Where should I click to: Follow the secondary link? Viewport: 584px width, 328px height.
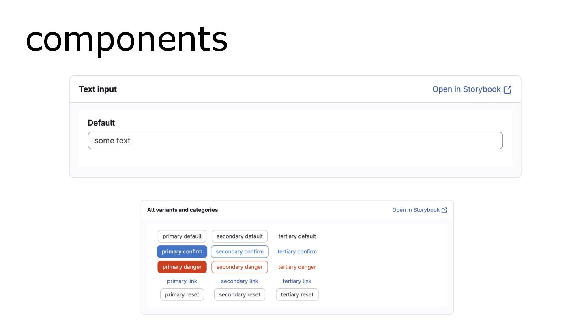(x=240, y=281)
